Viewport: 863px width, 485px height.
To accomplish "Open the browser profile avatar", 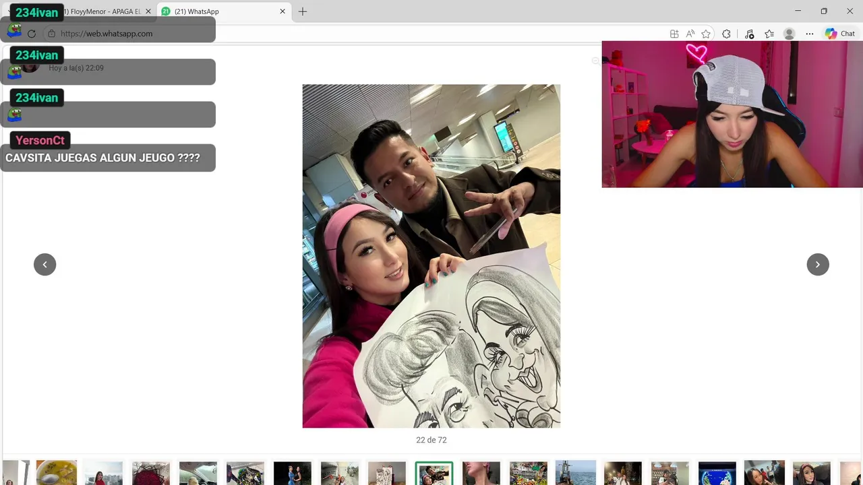I will click(790, 34).
